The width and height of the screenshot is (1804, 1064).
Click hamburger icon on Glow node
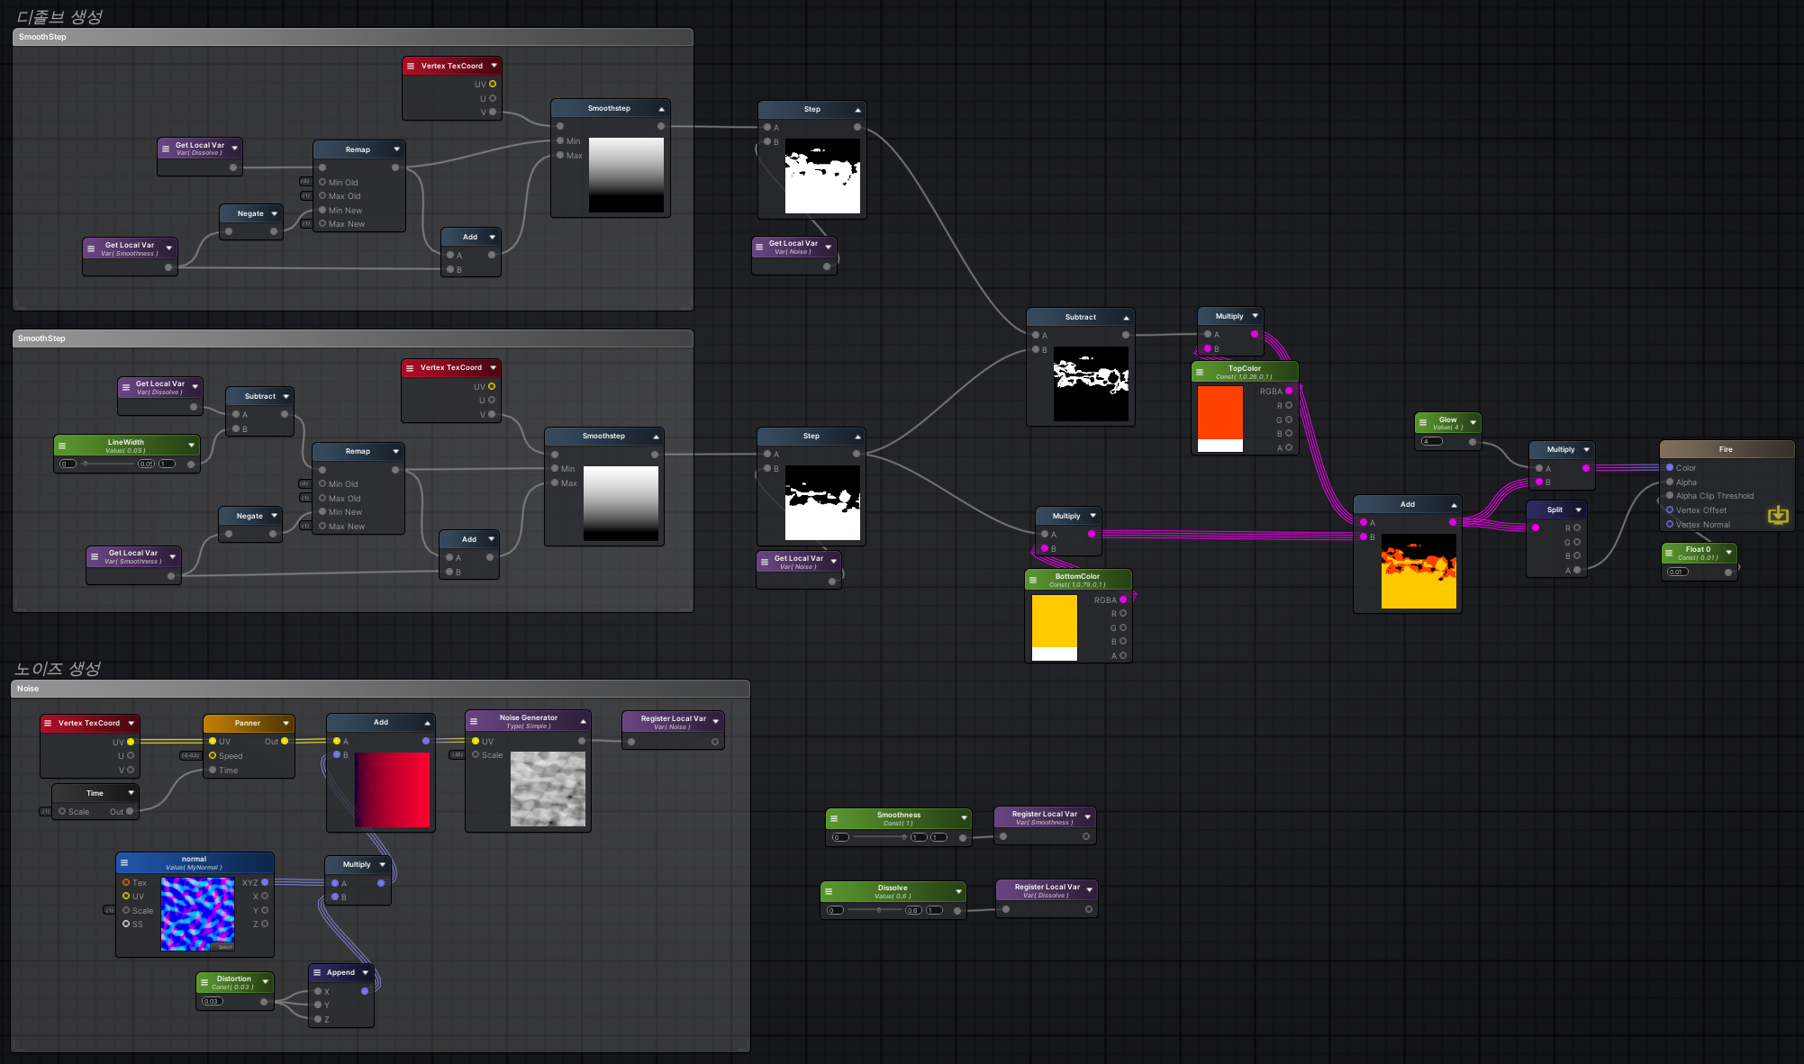pyautogui.click(x=1422, y=422)
